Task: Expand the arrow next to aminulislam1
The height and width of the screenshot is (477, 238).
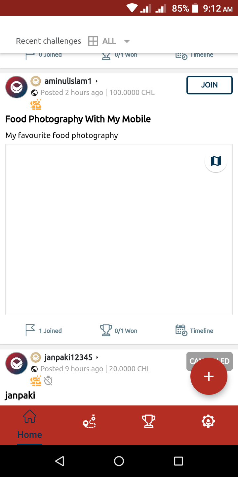Action: pyautogui.click(x=97, y=81)
